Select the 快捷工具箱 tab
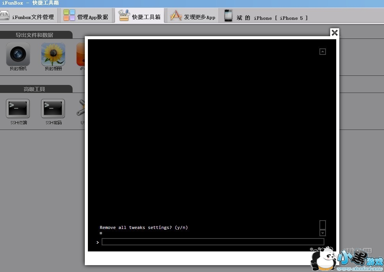Viewport: 384px width, 272px height. (139, 16)
